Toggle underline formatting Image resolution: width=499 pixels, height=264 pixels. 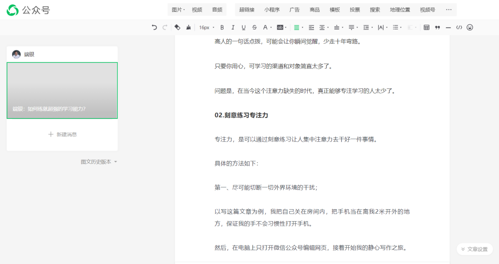[x=243, y=28]
